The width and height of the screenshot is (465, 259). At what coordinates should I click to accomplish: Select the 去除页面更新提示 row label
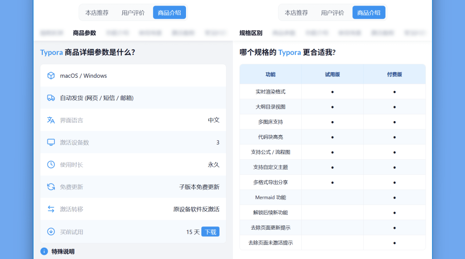click(x=271, y=228)
